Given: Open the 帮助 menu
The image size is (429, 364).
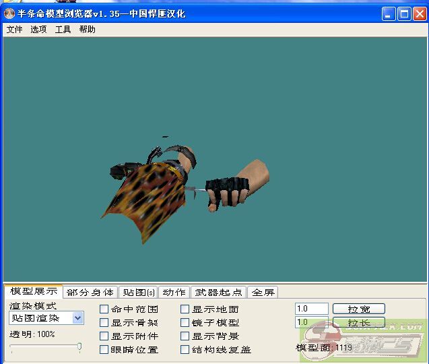Looking at the screenshot, I should 87,30.
